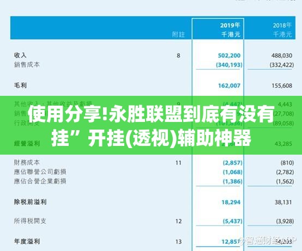
Task: Click the 所得稅開支 row label
Action: (30, 221)
